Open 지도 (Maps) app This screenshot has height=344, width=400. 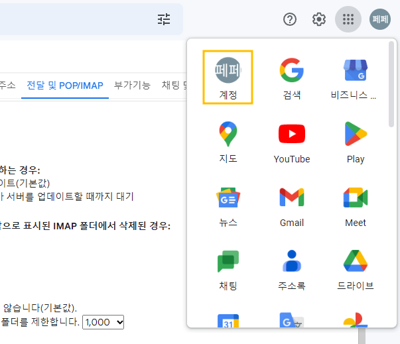(228, 141)
